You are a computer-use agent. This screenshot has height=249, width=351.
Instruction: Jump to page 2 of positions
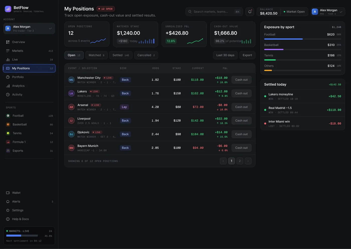click(240, 161)
